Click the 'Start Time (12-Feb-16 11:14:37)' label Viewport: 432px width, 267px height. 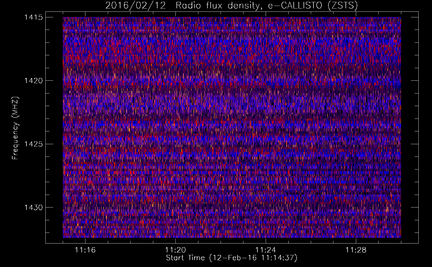(x=231, y=258)
